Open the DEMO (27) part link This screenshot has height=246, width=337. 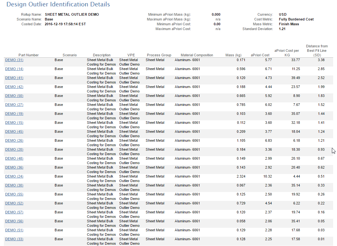(14, 105)
